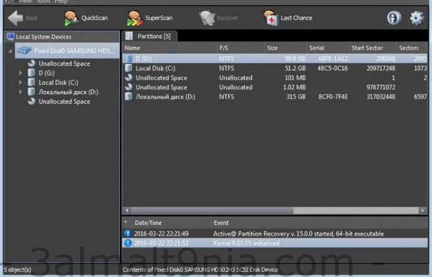432x277 pixels.
Task: Click the scroll left arrow
Action: 126,211
